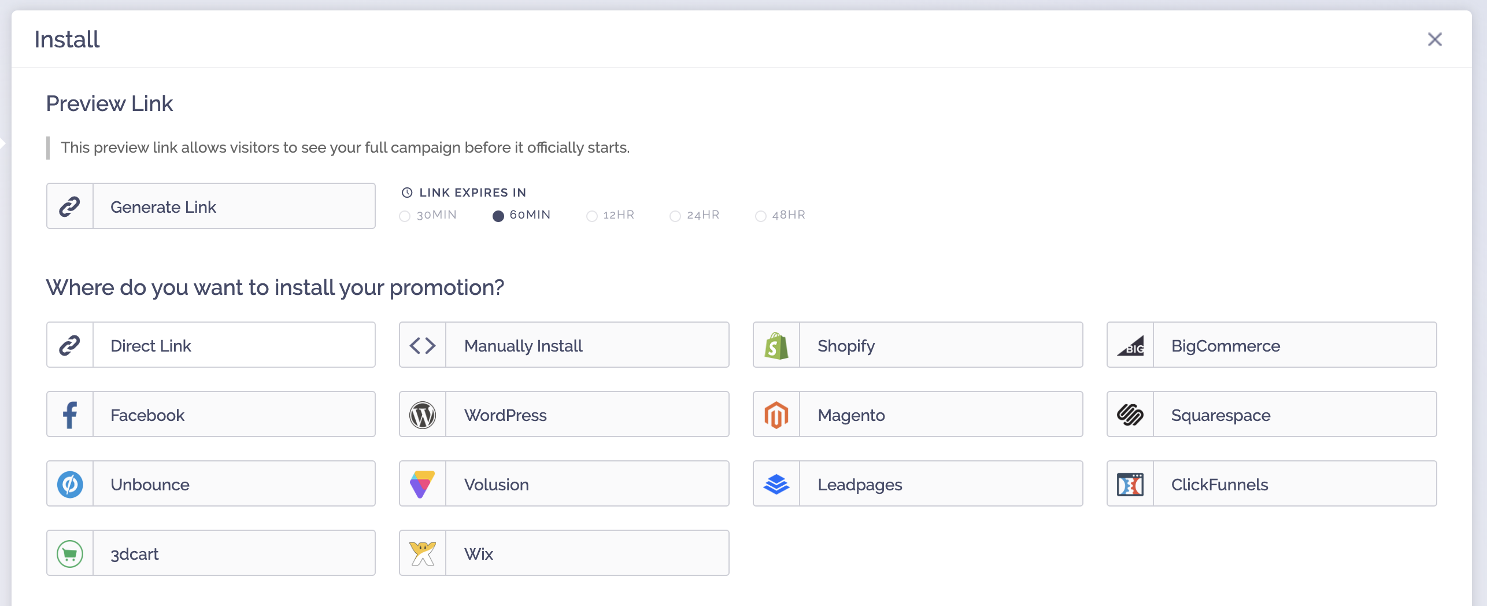The width and height of the screenshot is (1487, 606).
Task: Close the Install dialog
Action: point(1435,39)
